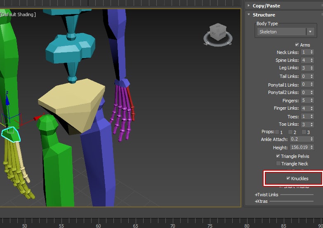Expand the Copy/Paste rollout

[266, 6]
